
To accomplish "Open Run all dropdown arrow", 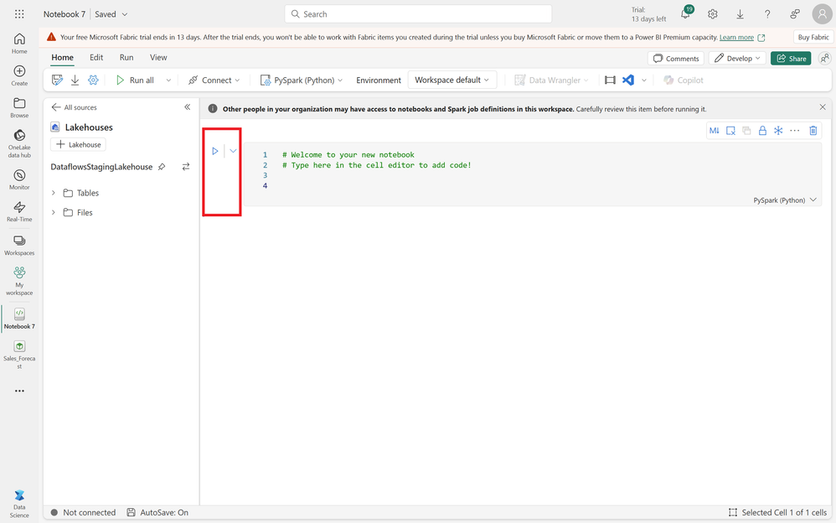I will tap(168, 80).
